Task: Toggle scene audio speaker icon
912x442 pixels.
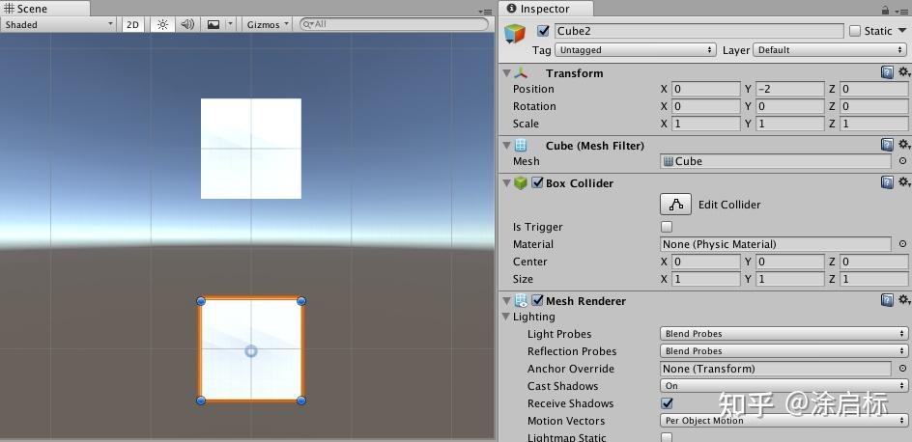Action: 187,24
